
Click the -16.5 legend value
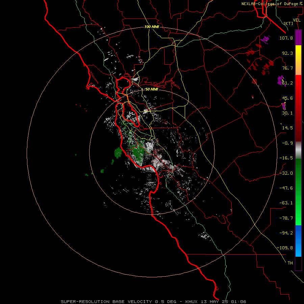click(x=286, y=158)
